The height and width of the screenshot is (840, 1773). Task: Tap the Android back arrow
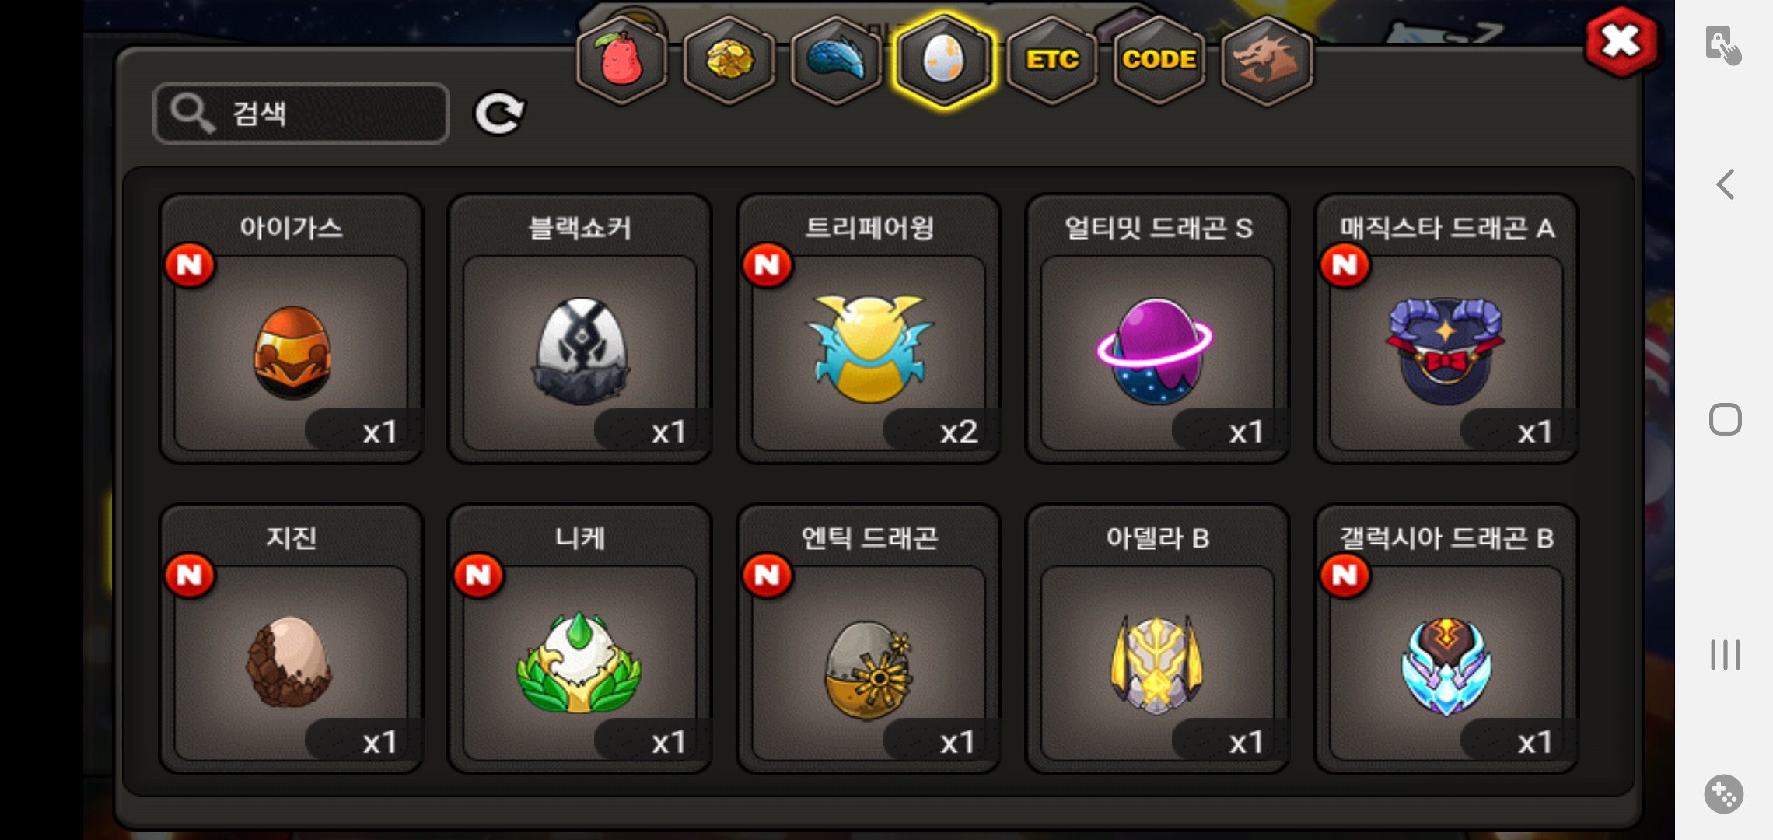point(1725,185)
